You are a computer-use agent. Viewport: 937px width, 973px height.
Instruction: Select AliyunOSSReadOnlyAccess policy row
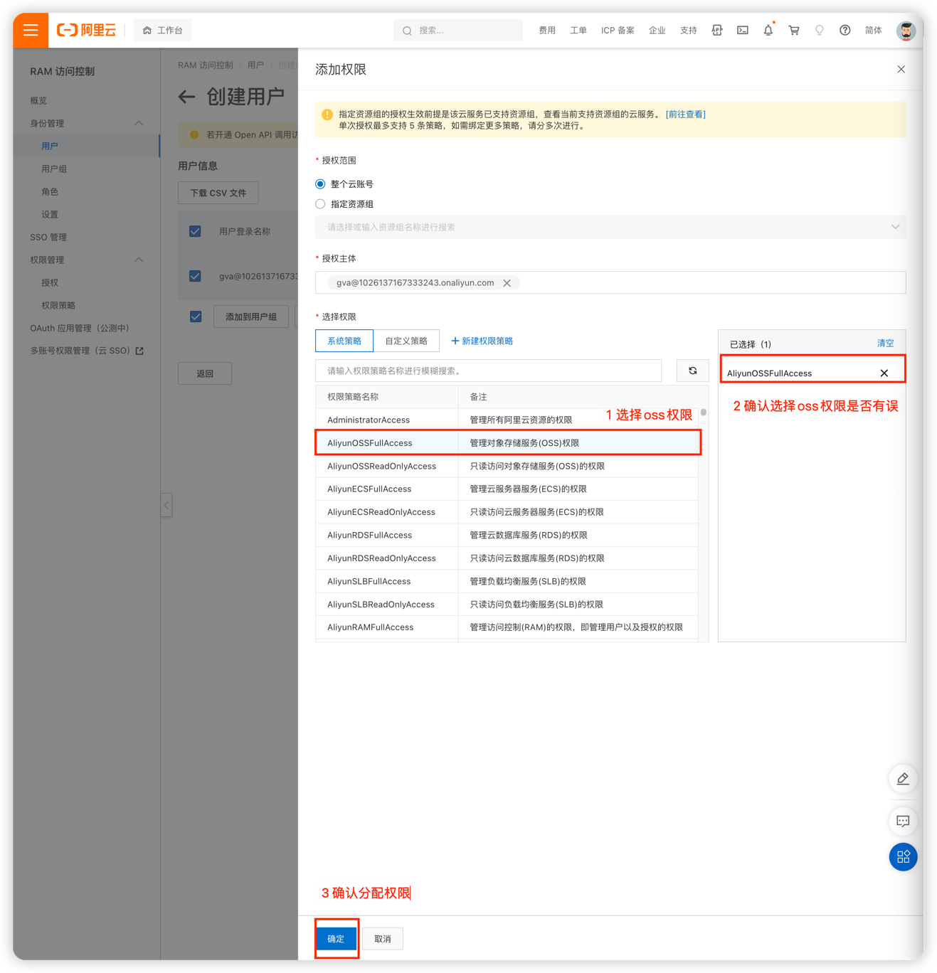click(x=507, y=466)
